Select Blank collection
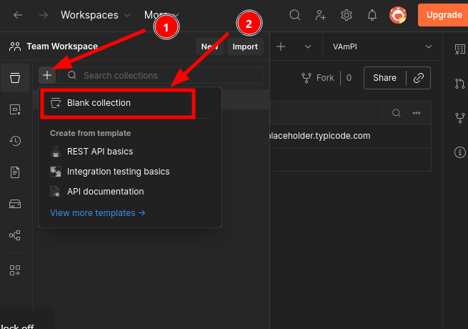 pos(118,103)
